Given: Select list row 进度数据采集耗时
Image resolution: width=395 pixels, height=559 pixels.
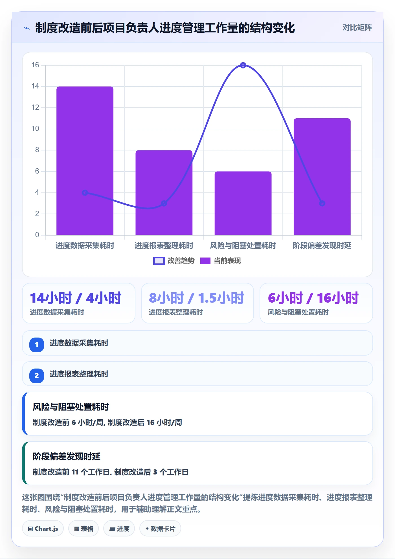Looking at the screenshot, I should (197, 343).
